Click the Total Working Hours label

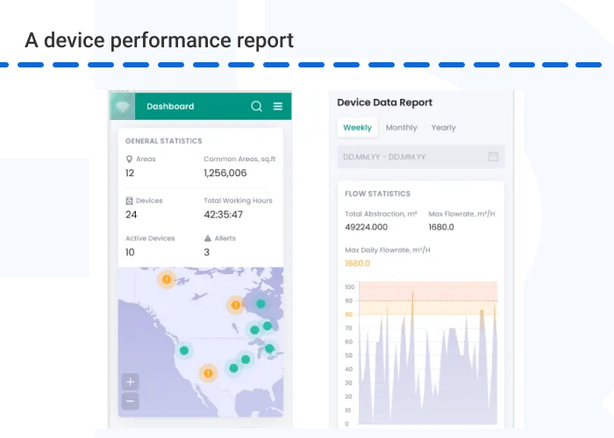tap(238, 201)
